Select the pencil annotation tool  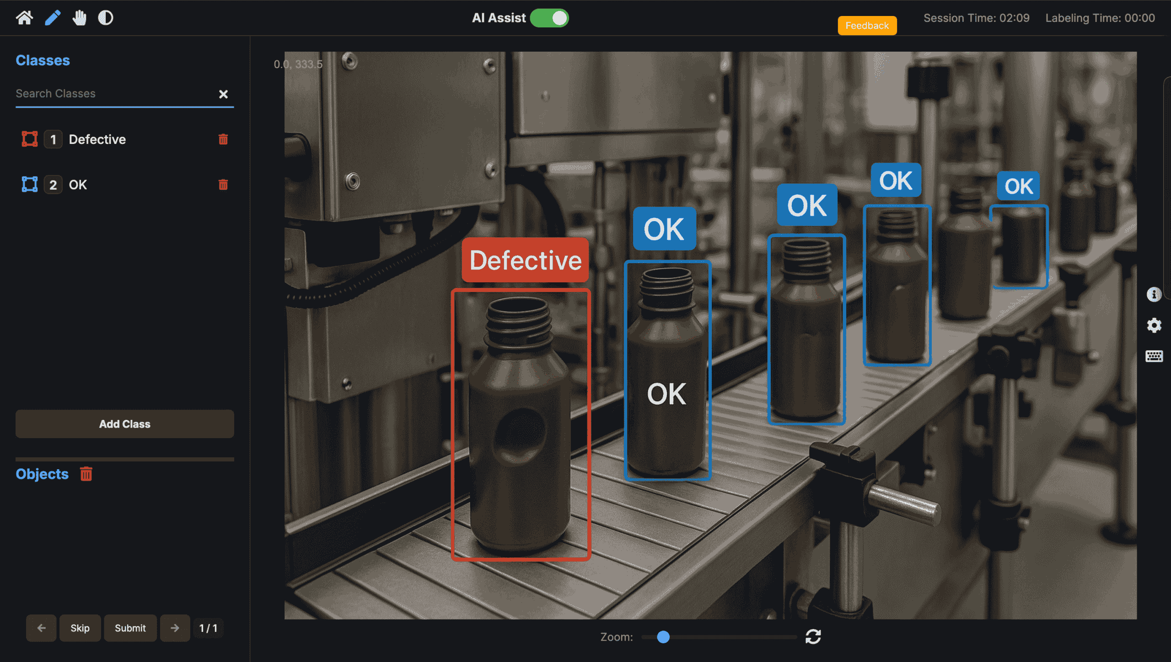[52, 18]
